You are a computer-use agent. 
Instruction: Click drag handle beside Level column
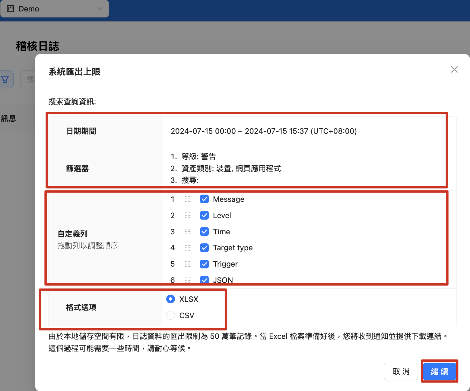(188, 215)
